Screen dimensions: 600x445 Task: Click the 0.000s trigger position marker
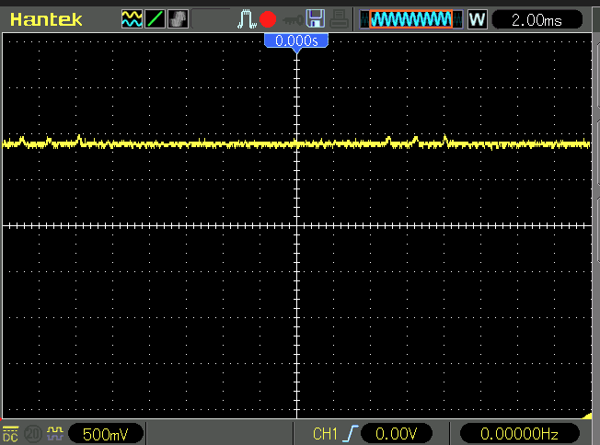click(x=295, y=41)
